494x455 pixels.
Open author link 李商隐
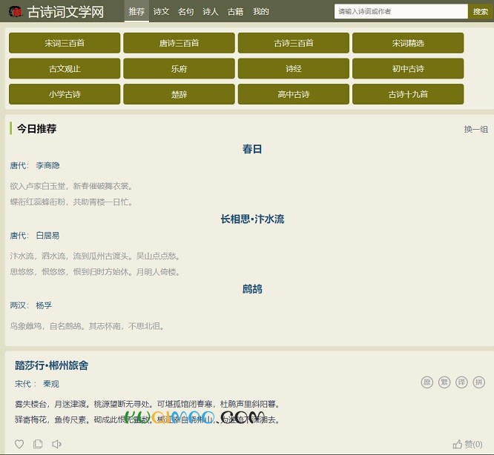47,165
